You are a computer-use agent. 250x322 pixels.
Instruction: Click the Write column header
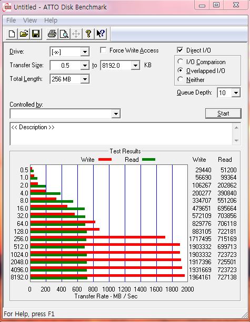199,160
